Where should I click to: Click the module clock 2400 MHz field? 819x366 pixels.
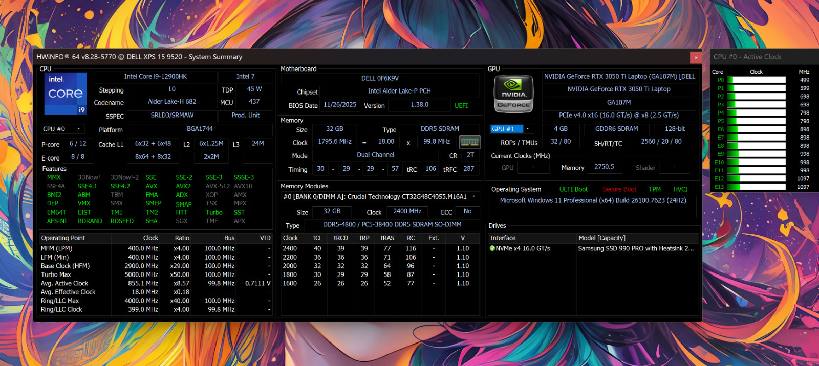tap(407, 211)
